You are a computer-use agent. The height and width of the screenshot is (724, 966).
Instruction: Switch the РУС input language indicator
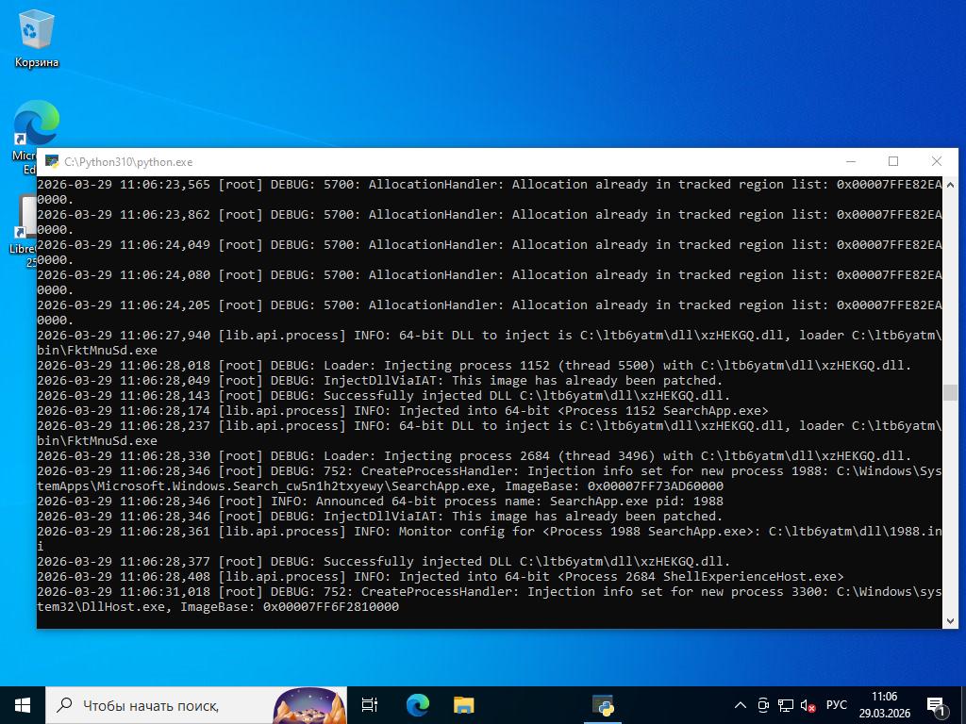[837, 705]
